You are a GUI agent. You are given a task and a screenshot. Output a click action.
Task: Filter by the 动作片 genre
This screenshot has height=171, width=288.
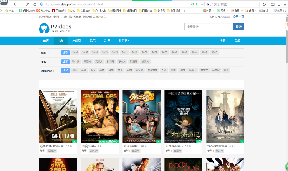[76, 61]
